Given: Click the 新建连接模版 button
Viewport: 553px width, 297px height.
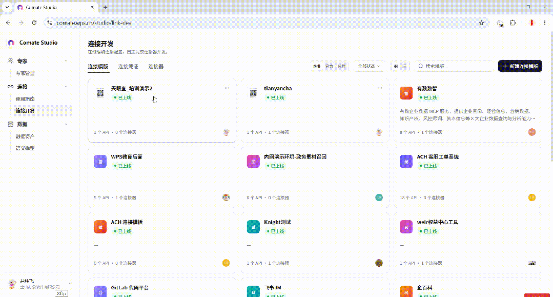Looking at the screenshot, I should [520, 66].
